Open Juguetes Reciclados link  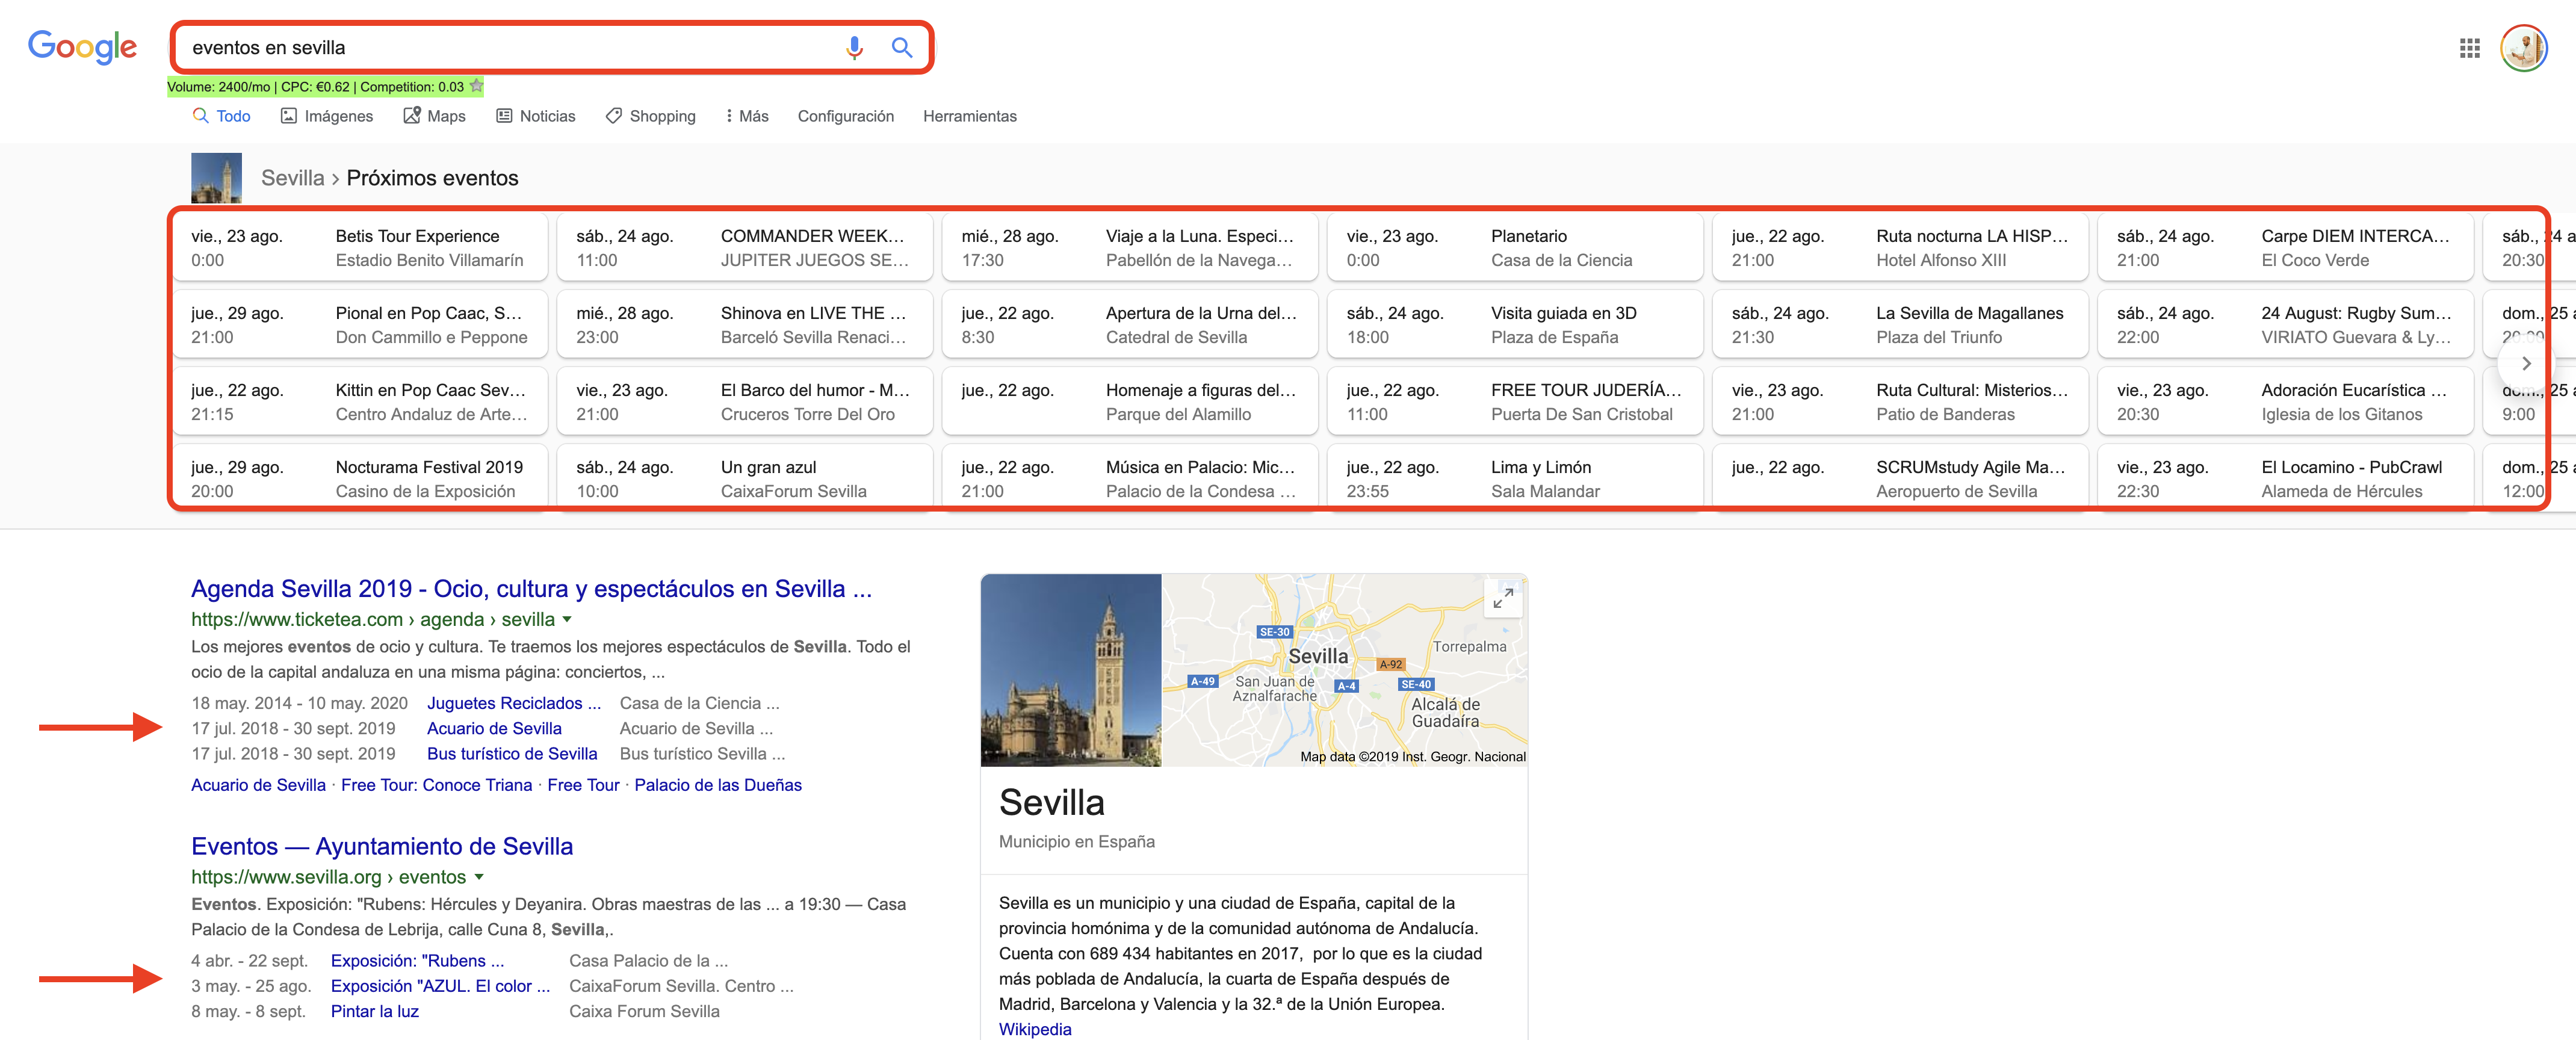(x=514, y=703)
